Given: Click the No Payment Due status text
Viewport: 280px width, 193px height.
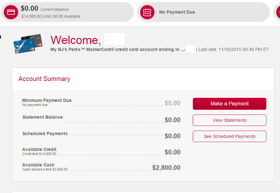Looking at the screenshot, I should point(177,12).
